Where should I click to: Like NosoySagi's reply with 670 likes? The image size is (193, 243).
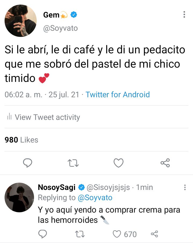pyautogui.click(x=117, y=234)
